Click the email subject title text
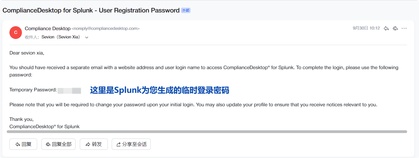This screenshot has width=419, height=158. [x=91, y=10]
